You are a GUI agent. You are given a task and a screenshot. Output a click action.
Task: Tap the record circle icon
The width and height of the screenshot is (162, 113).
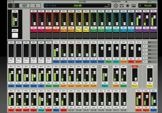pyautogui.click(x=128, y=6)
